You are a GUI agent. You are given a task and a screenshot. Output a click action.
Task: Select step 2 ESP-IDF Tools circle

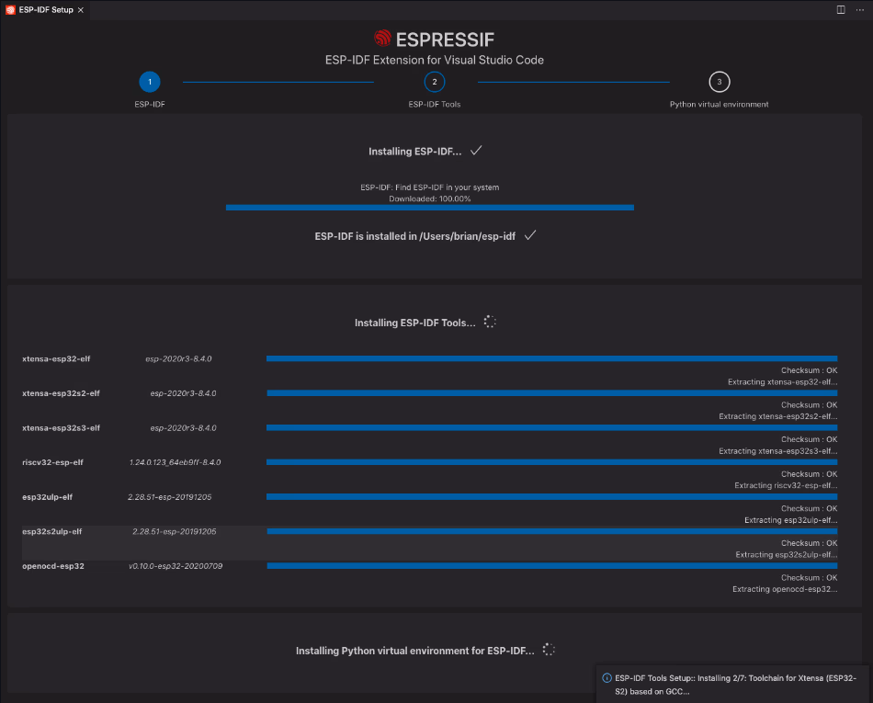coord(435,82)
